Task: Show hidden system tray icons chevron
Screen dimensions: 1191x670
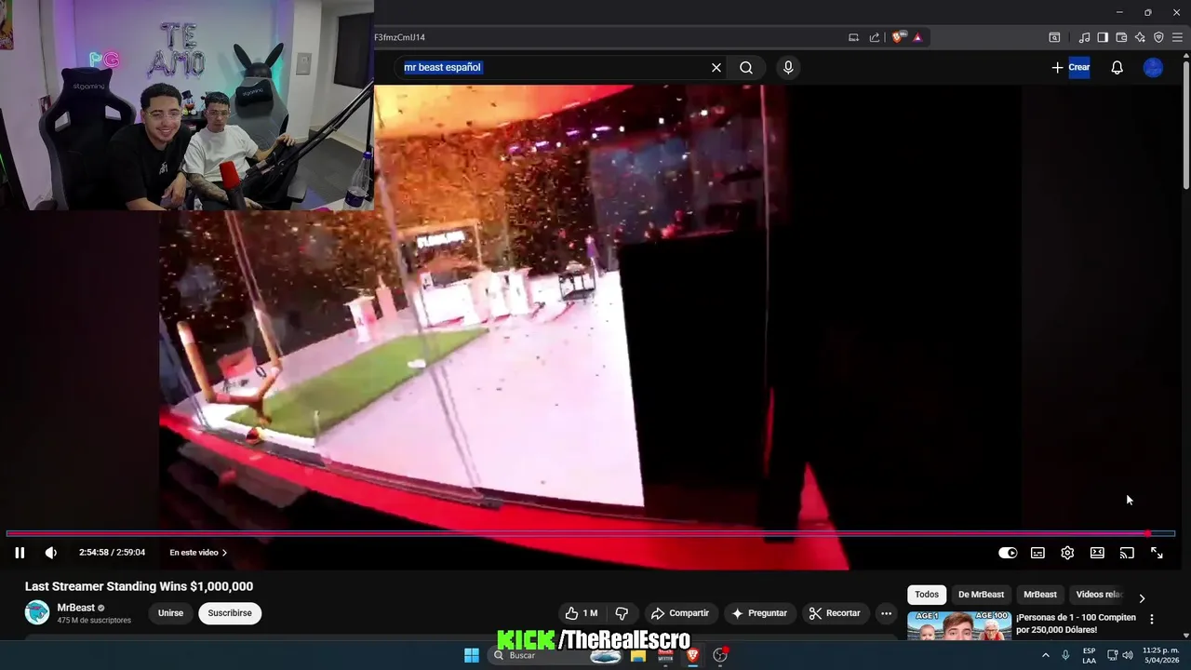Action: pos(1045,655)
